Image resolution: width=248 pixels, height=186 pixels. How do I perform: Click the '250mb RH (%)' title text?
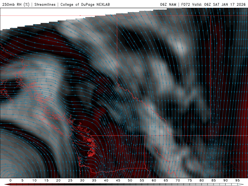pyautogui.click(x=16, y=4)
